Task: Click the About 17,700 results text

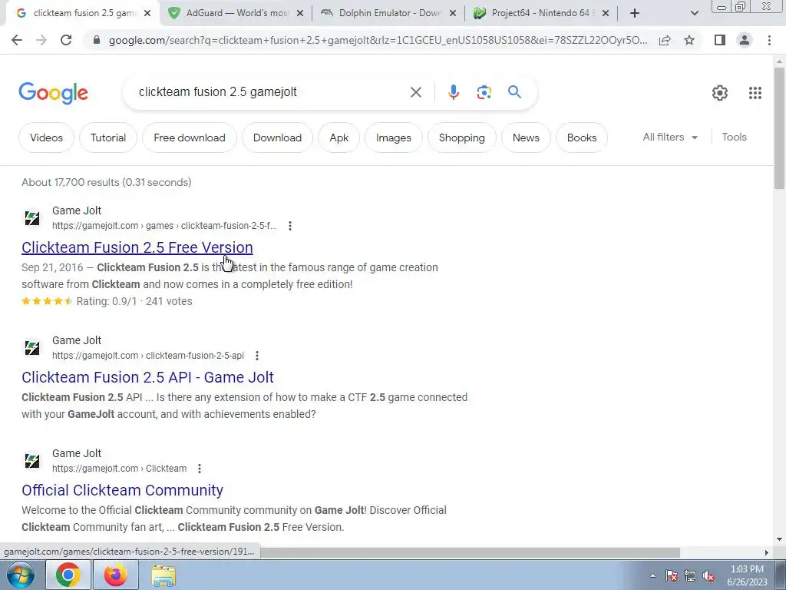Action: pyautogui.click(x=106, y=182)
